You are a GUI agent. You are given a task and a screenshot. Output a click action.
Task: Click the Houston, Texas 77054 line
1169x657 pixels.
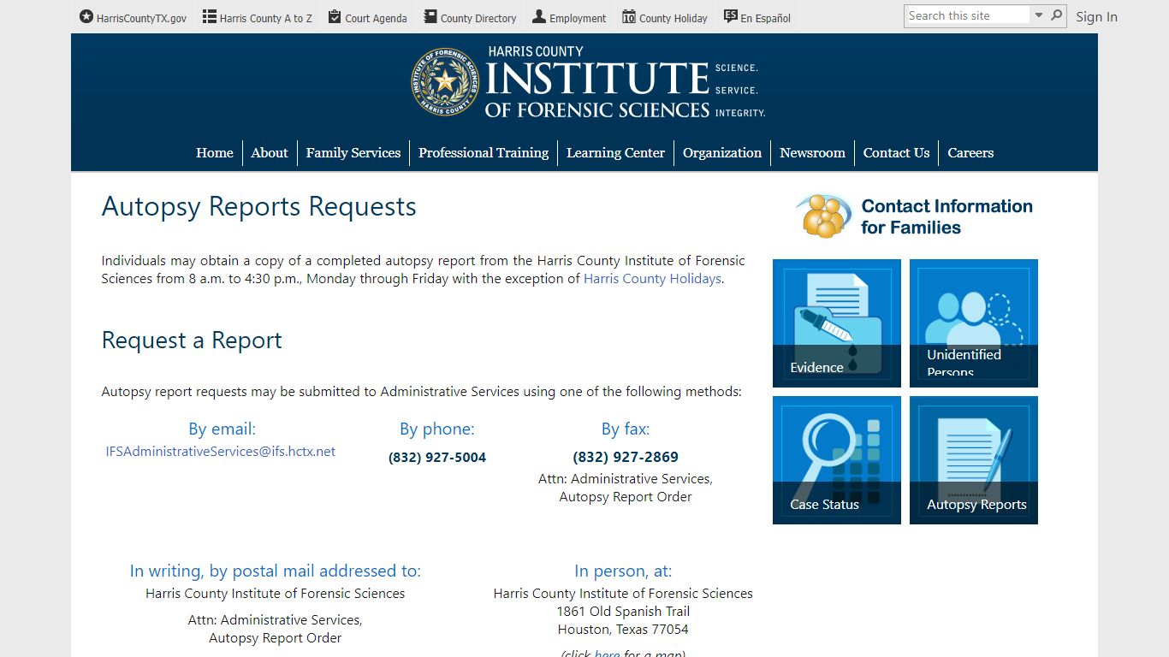pos(623,630)
